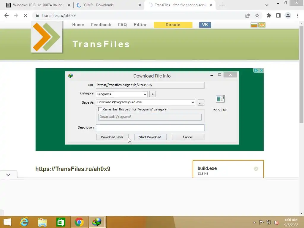304x228 pixels.
Task: Click the yellow Donate button
Action: [x=173, y=25]
